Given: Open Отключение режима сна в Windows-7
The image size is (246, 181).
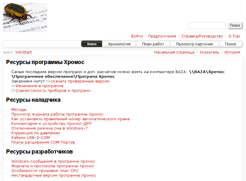Looking at the screenshot, I should click(x=49, y=128).
